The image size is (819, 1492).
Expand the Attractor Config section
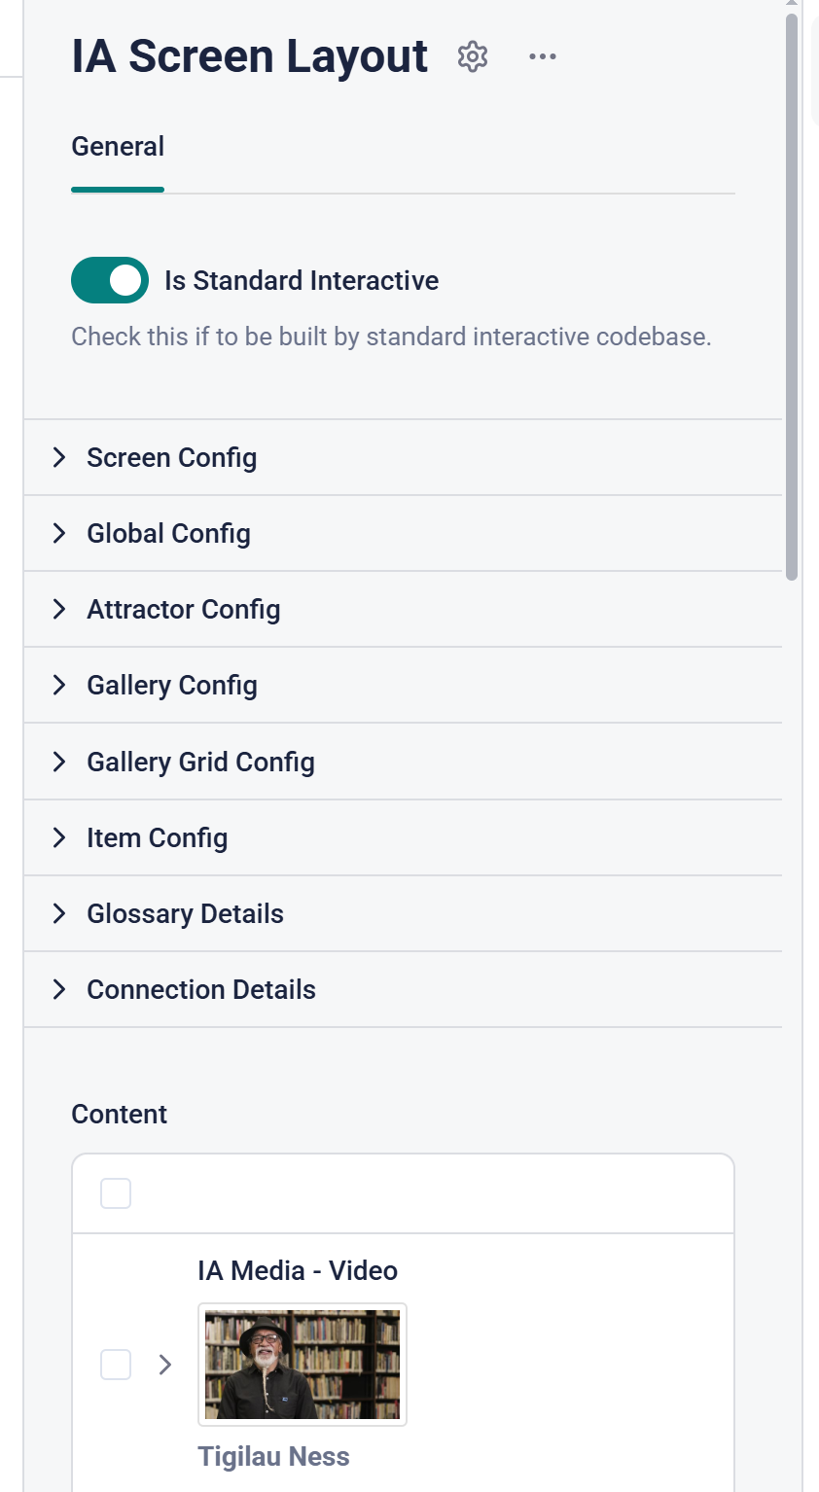tap(183, 610)
